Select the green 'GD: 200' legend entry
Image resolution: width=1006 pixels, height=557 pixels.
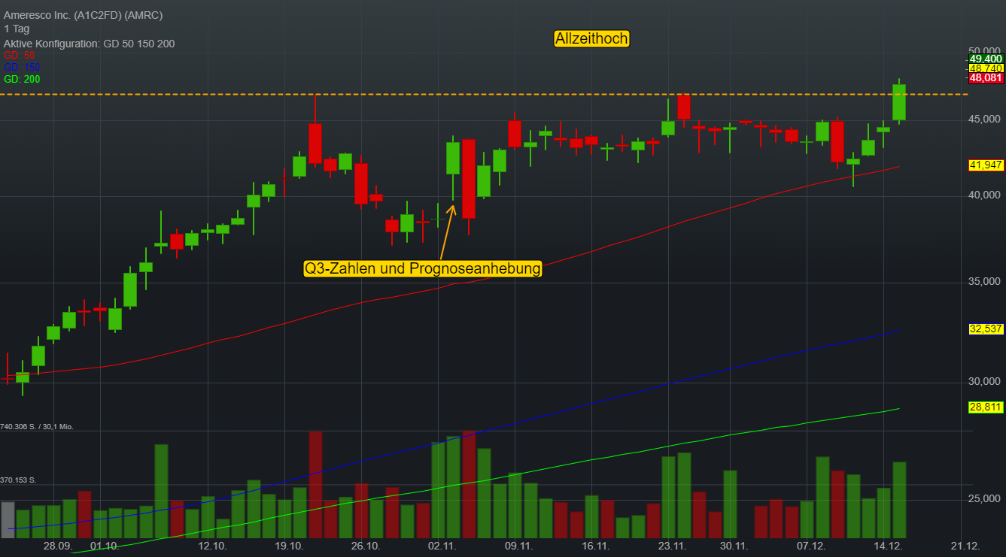[22, 79]
